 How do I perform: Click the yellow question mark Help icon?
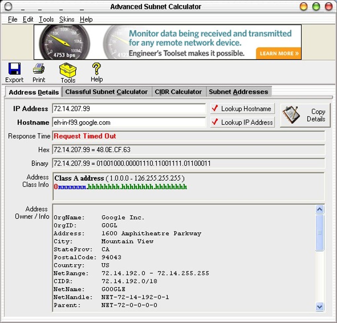[96, 69]
